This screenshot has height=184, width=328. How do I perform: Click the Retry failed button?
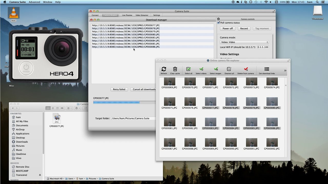point(119,89)
